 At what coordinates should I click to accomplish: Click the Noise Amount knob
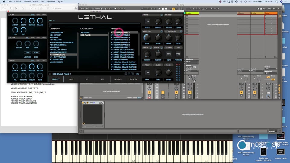(x=158, y=21)
